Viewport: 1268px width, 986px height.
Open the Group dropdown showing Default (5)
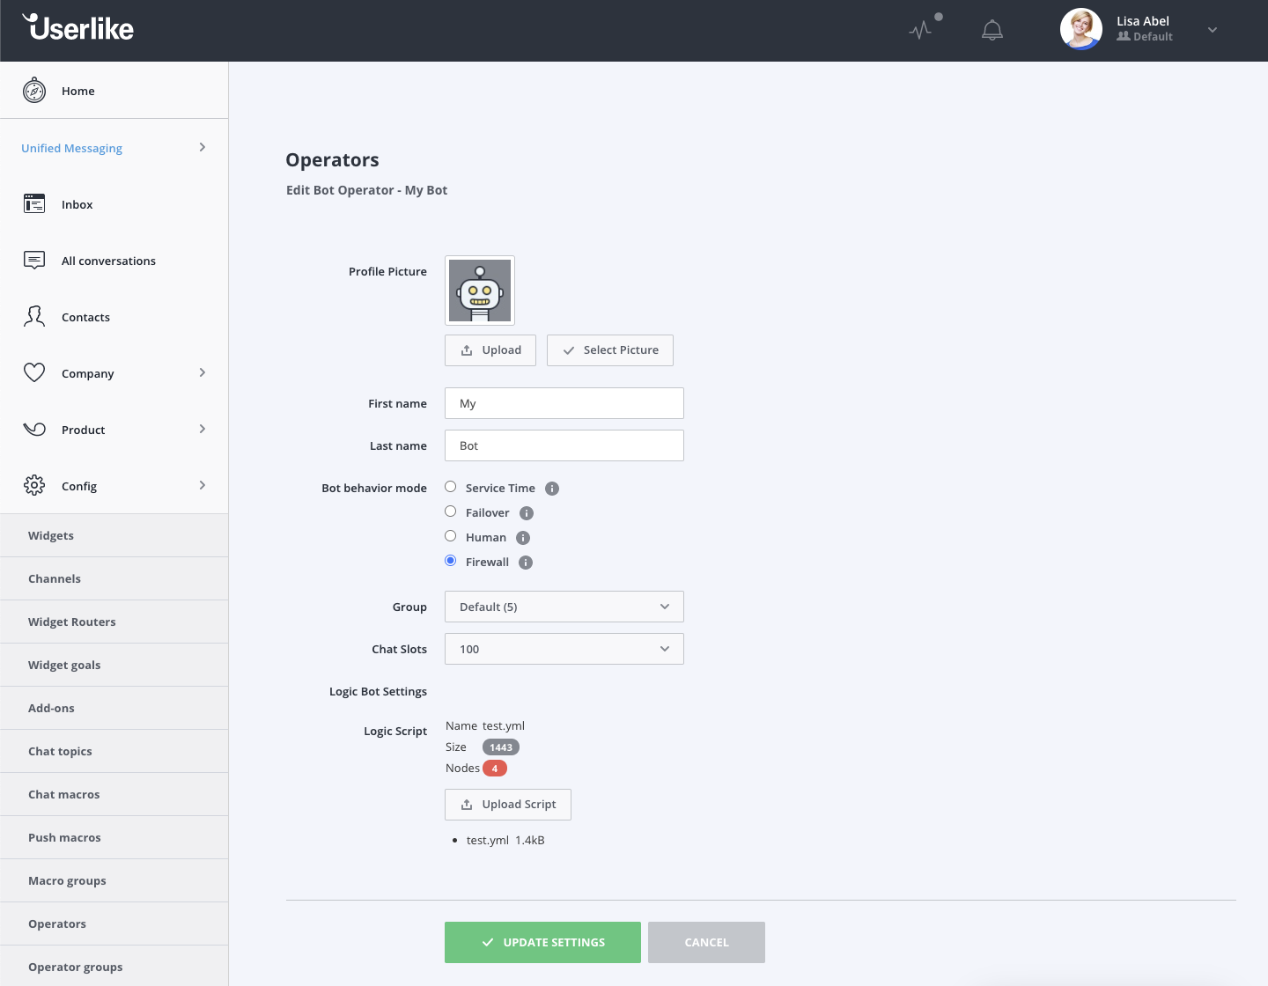(x=564, y=607)
